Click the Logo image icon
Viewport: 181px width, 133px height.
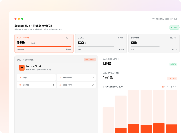(20, 78)
